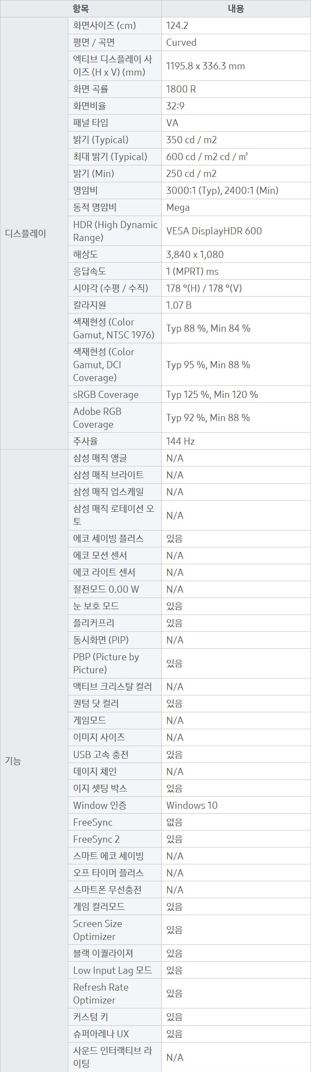The image size is (311, 1072).
Task: Select the VESA DisplayHDR 600 value
Action: [214, 231]
